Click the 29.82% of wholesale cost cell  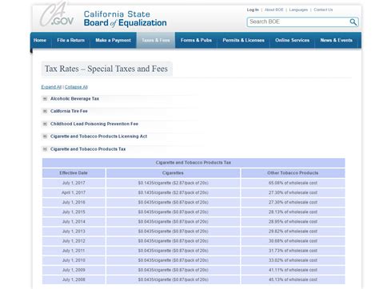293,232
